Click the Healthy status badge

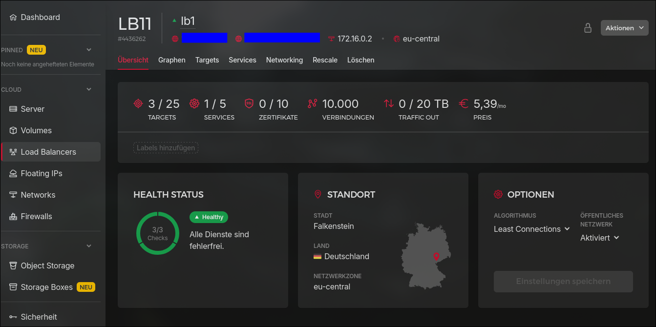point(209,217)
